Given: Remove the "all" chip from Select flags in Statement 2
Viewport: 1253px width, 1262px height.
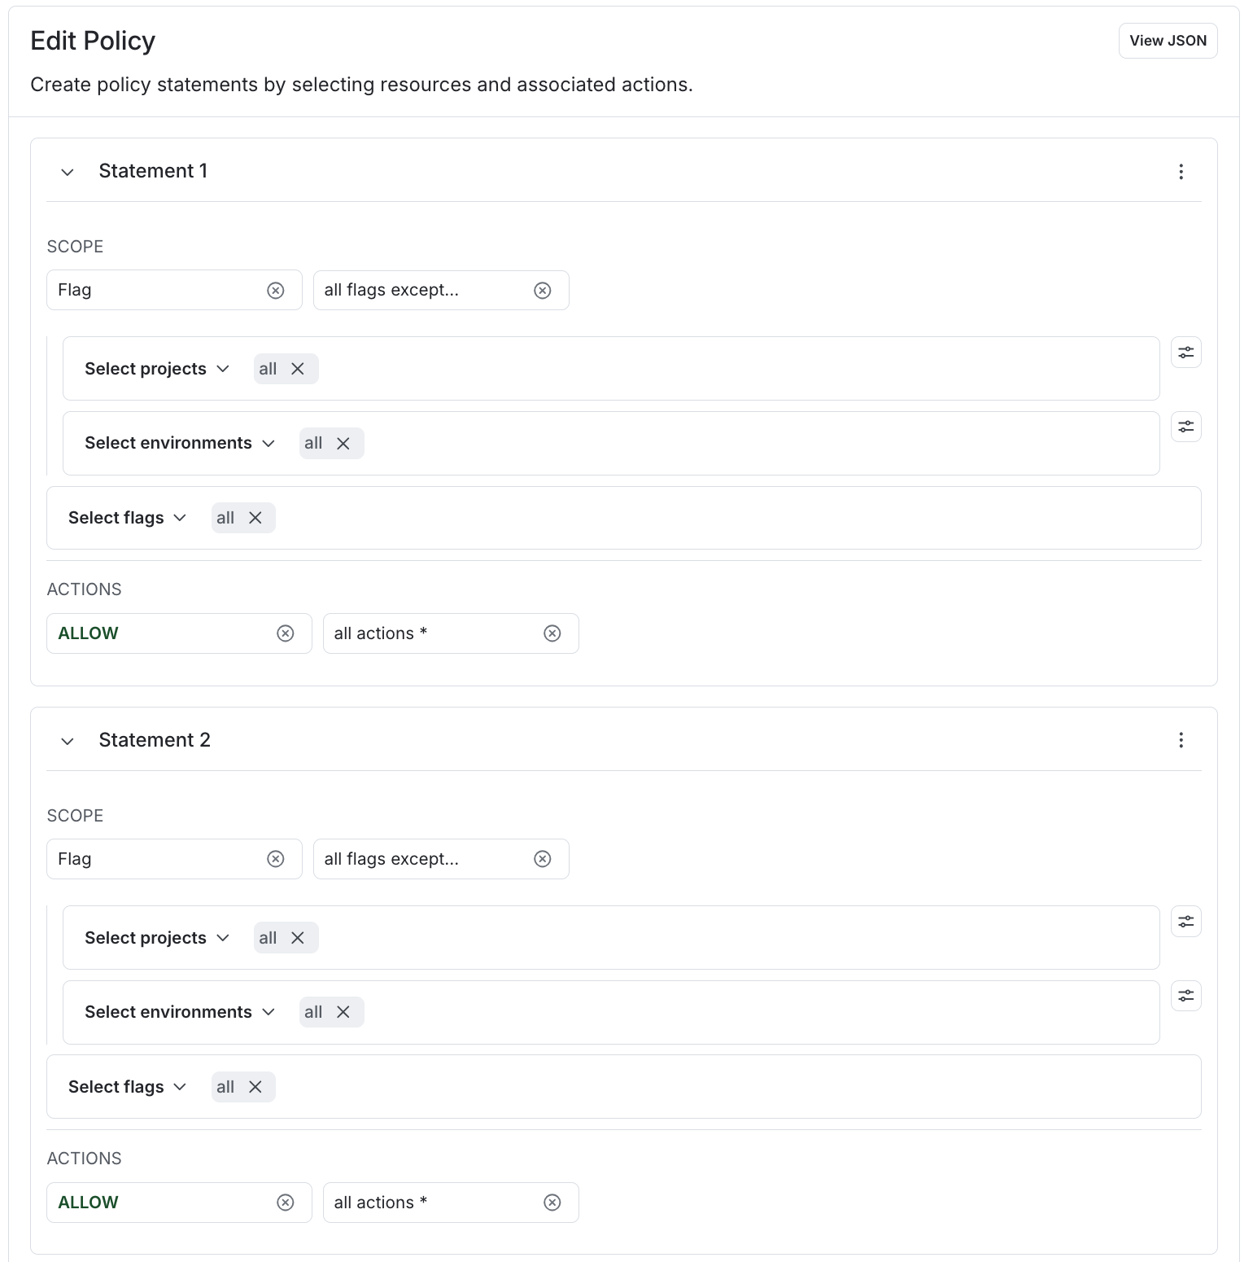Looking at the screenshot, I should (x=255, y=1086).
